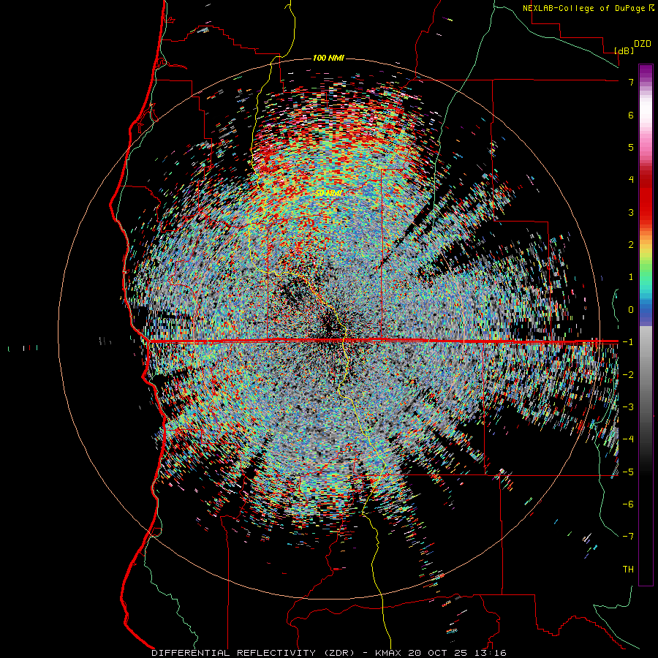The height and width of the screenshot is (658, 658).
Task: Click the [dB] unit label
Action: coord(624,50)
